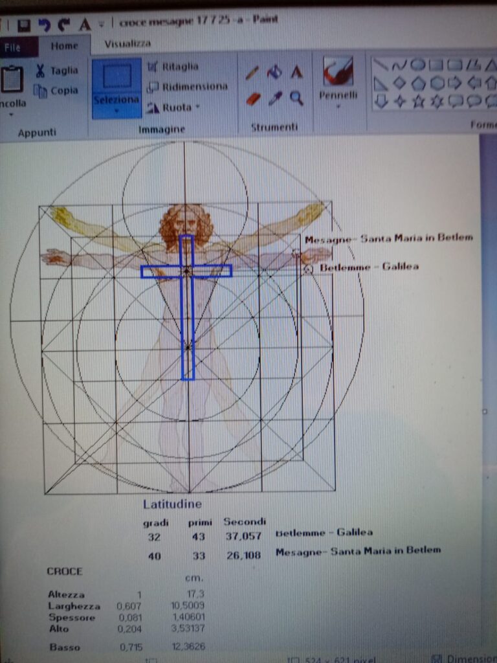The image size is (497, 663).
Task: Choose the Oval shape
Action: pos(417,64)
